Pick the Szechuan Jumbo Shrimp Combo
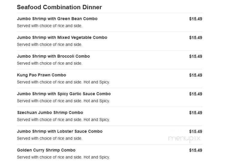Screen dimensions: 238x163 pyautogui.click(x=50, y=113)
